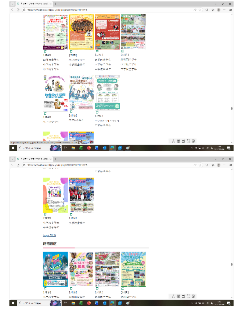The width and height of the screenshot is (235, 310).
Task: Click the small green file icon under the orchestra flyer
Action: [x=71, y=51]
